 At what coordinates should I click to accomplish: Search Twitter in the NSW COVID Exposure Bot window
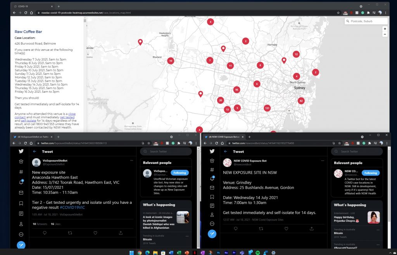pos(357,152)
